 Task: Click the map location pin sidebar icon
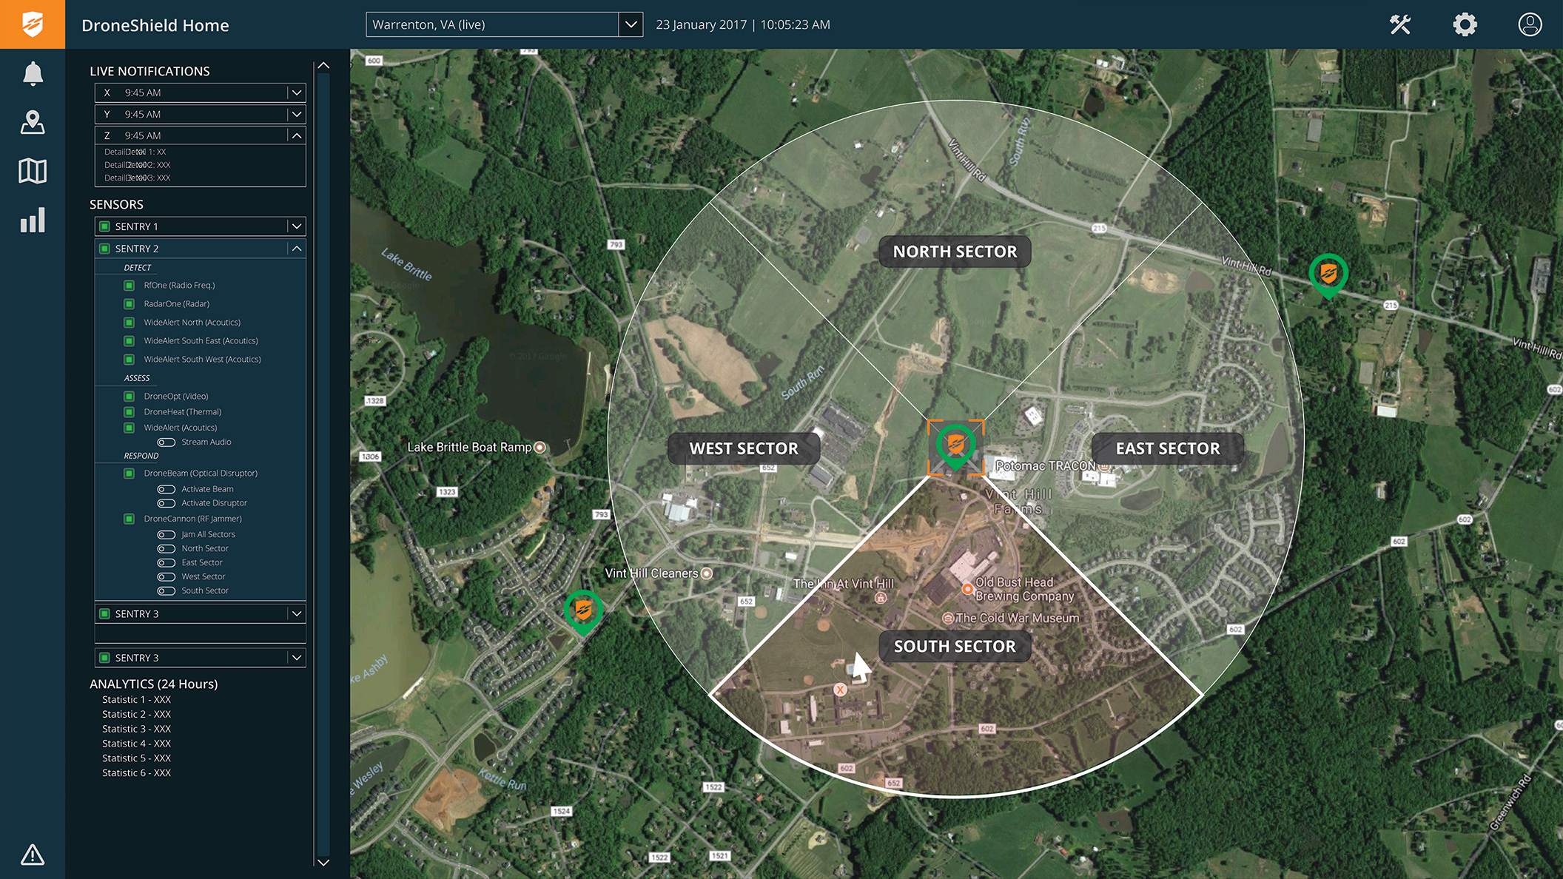point(33,122)
